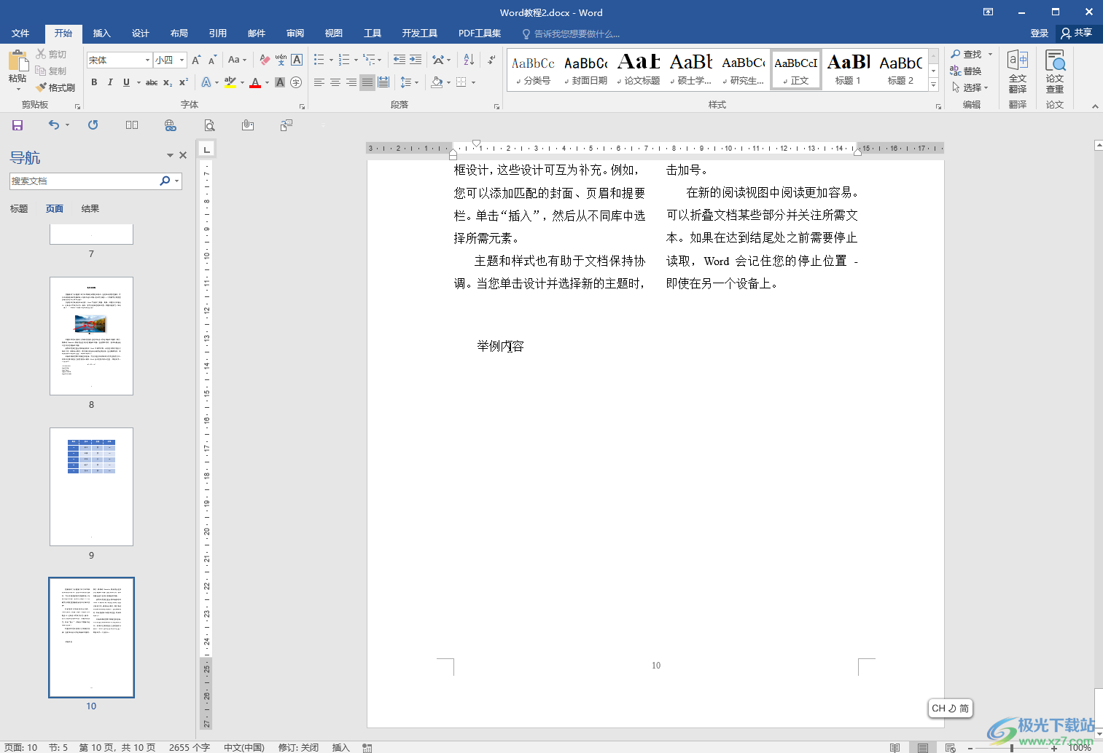The height and width of the screenshot is (753, 1103).
Task: Click the Format Painter (格式刷) brush
Action: [x=55, y=87]
